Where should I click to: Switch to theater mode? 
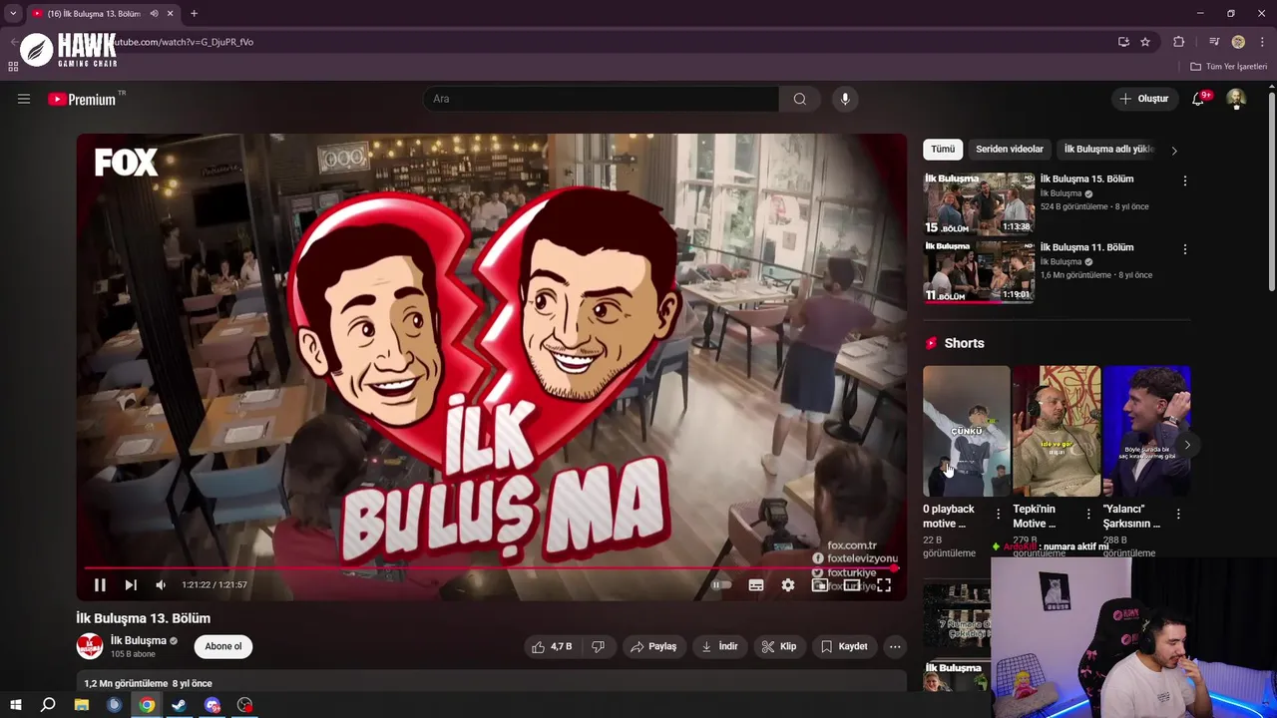click(851, 585)
